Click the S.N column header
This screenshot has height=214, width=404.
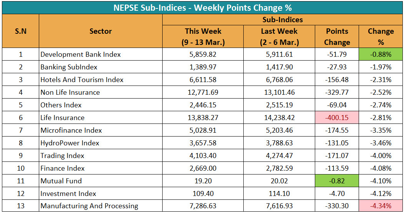click(20, 31)
